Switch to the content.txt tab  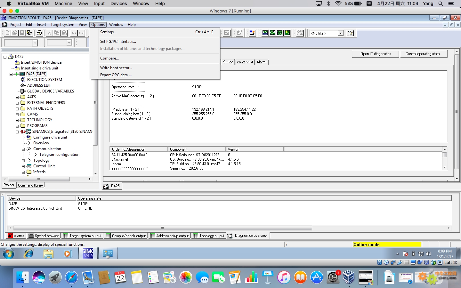(x=245, y=62)
